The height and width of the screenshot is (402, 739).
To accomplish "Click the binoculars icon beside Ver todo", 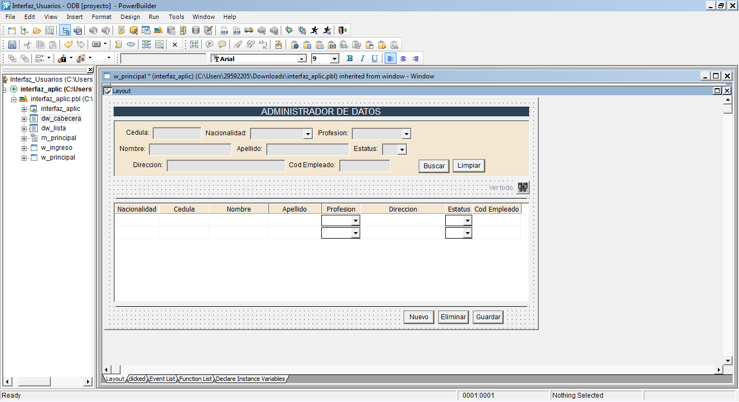I will click(x=523, y=187).
